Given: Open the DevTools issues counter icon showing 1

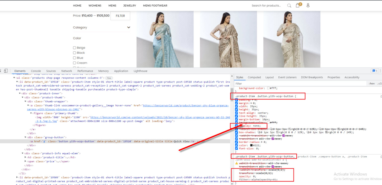Looking at the screenshot, I should [375, 71].
